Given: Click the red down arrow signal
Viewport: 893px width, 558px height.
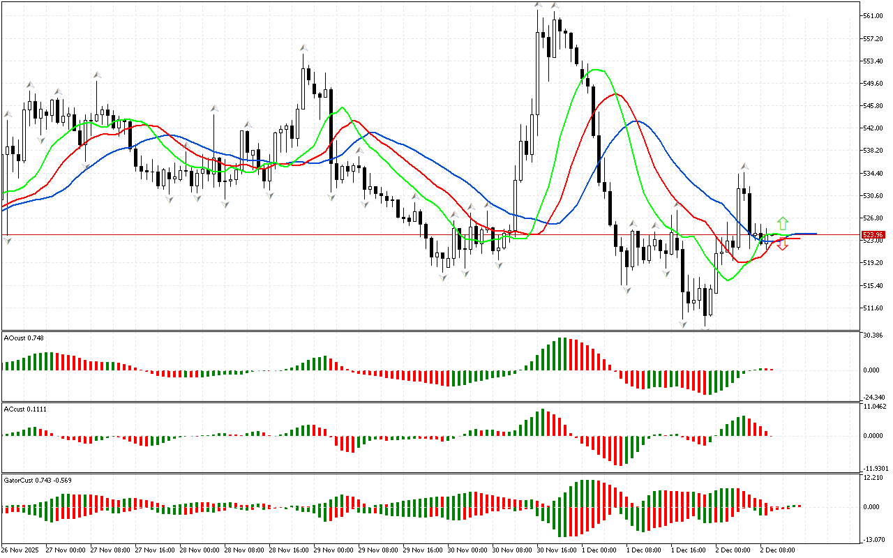Looking at the screenshot, I should pyautogui.click(x=783, y=243).
